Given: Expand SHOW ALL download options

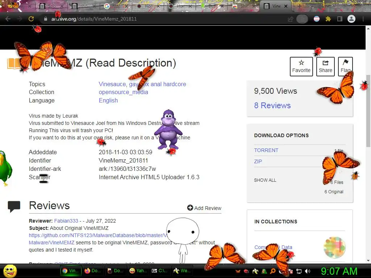Looking at the screenshot, I should pyautogui.click(x=265, y=180).
